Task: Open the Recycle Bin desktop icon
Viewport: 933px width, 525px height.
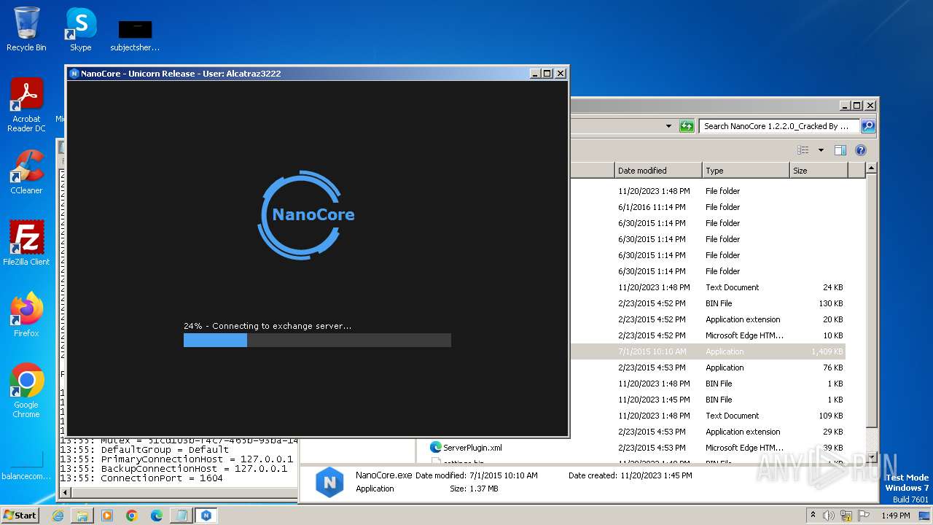Action: coord(26,29)
